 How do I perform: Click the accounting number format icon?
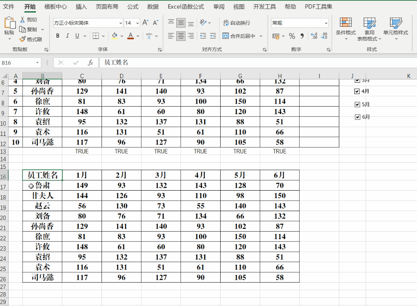point(276,36)
